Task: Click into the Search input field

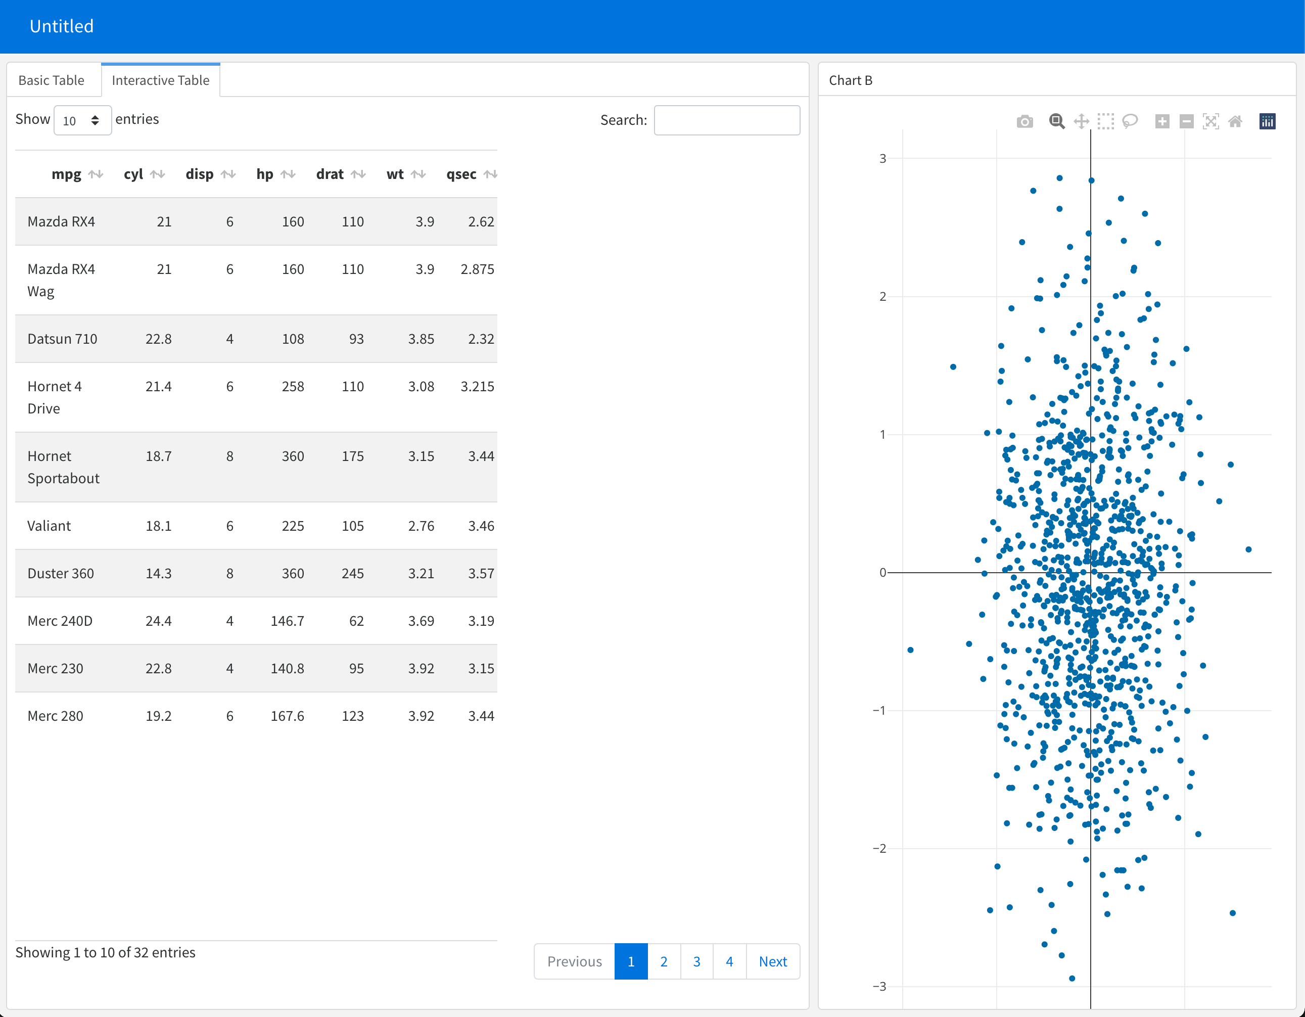Action: pos(727,121)
